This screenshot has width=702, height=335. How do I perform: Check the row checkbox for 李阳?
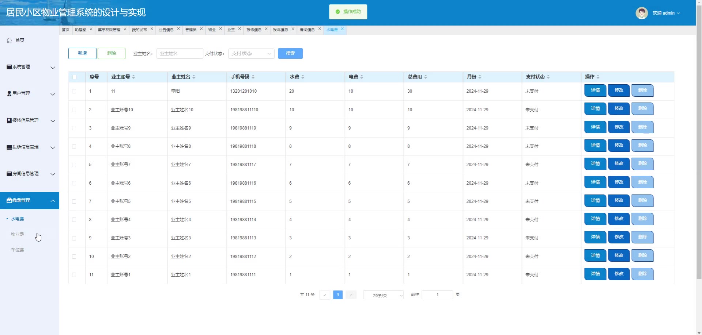point(74,91)
